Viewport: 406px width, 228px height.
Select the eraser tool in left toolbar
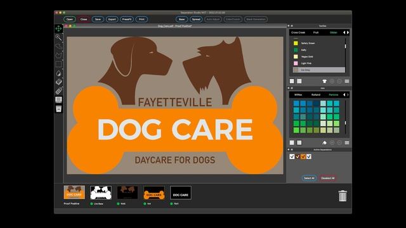58,82
